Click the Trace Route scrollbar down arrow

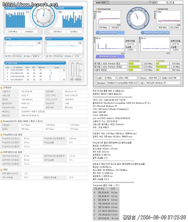(x=64, y=79)
